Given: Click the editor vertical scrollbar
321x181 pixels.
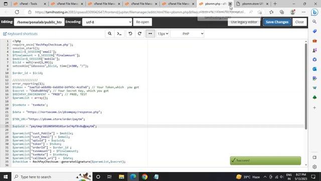Looking at the screenshot, I should tap(306, 86).
